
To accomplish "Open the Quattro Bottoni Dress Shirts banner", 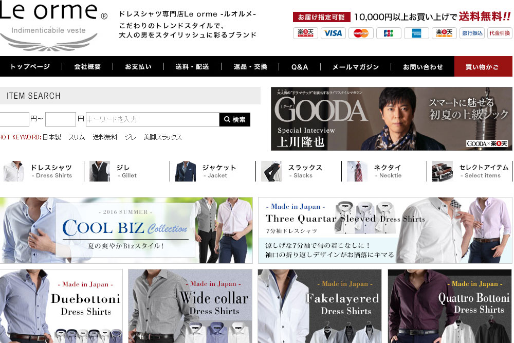I will click(450, 306).
